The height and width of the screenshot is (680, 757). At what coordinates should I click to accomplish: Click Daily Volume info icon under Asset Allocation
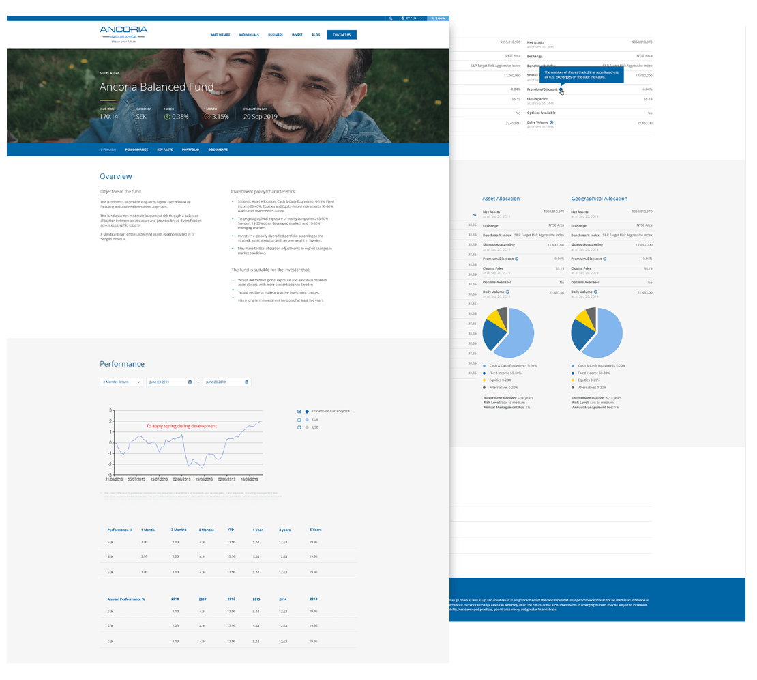pyautogui.click(x=507, y=292)
